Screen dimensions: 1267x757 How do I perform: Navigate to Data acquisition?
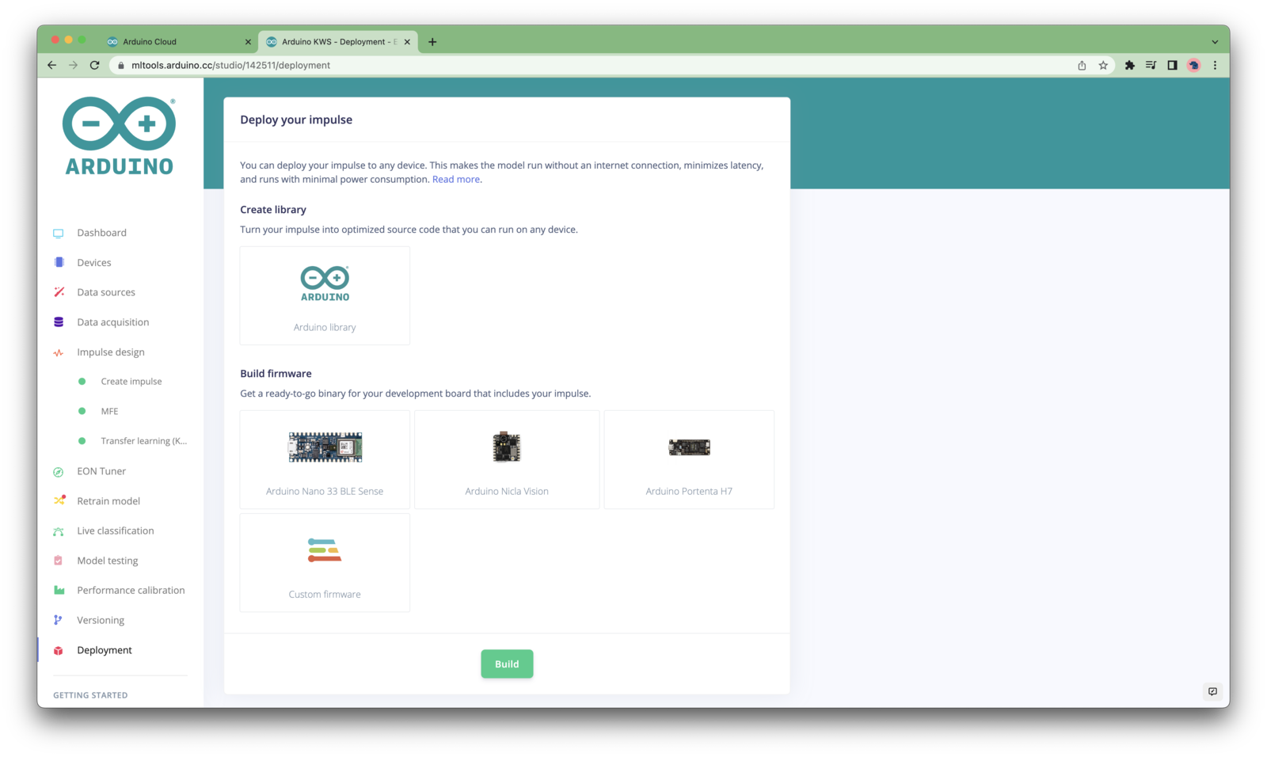[112, 322]
